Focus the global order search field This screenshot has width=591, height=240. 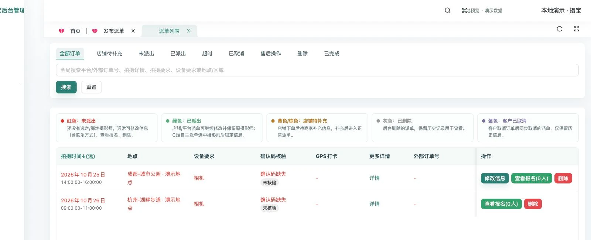[317, 70]
